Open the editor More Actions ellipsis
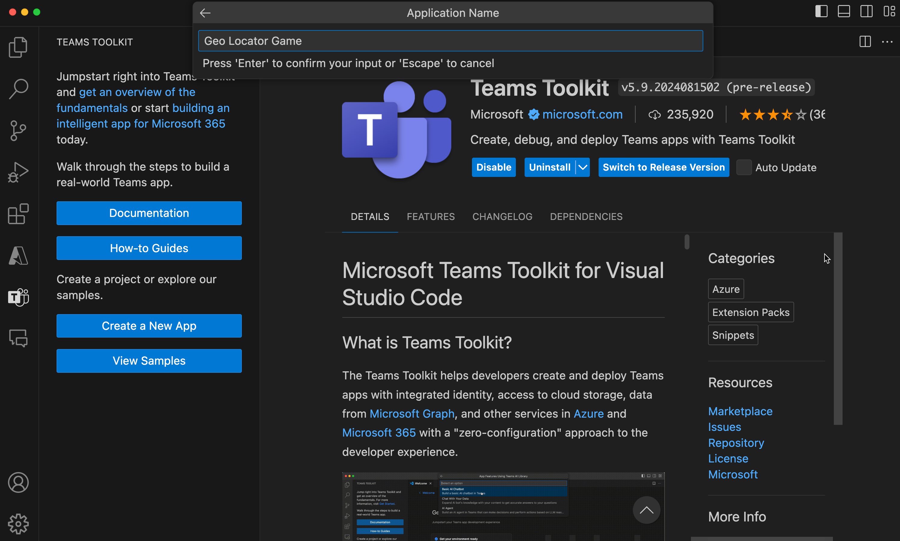 (x=887, y=42)
